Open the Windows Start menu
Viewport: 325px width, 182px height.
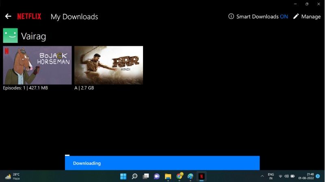123,176
